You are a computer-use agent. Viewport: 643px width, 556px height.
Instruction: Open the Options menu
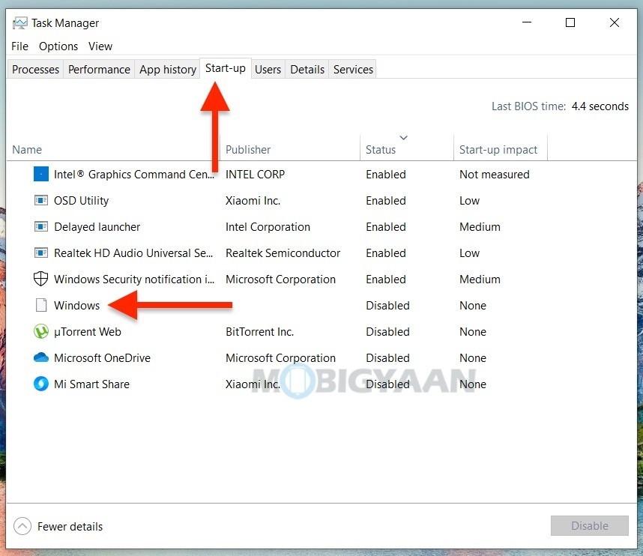coord(58,46)
